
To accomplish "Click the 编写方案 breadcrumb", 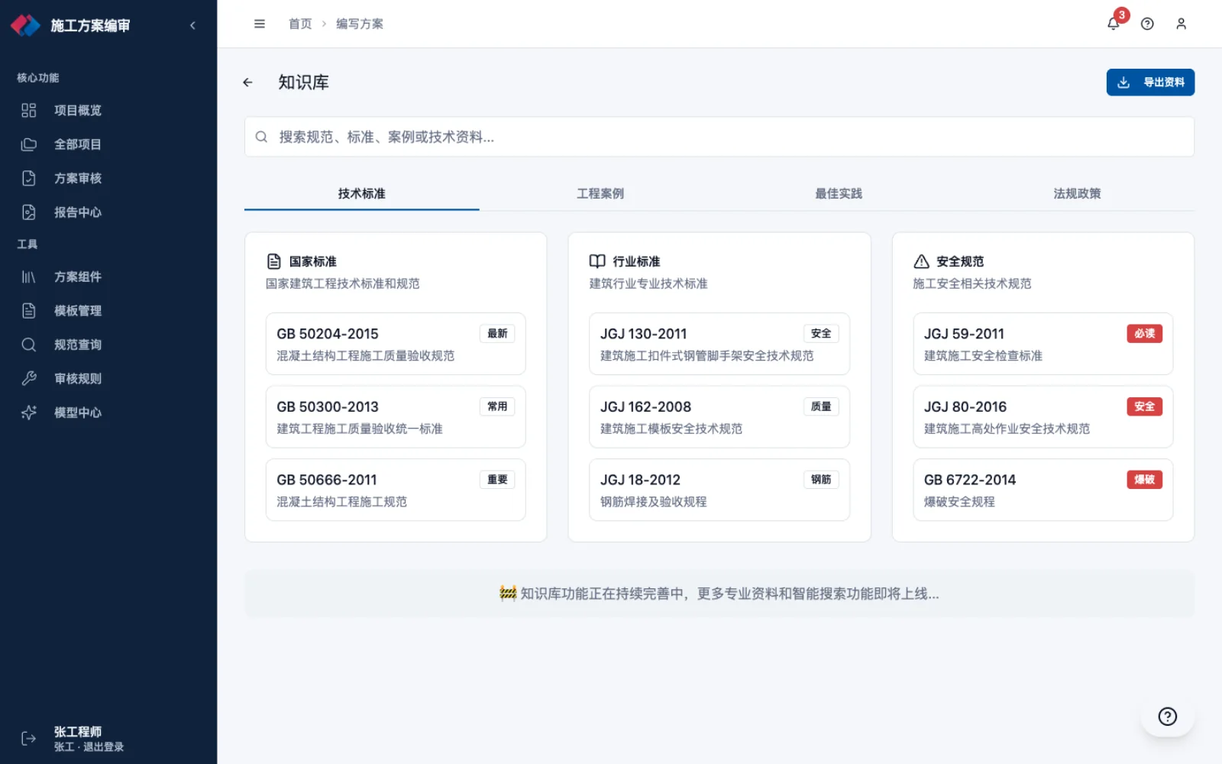I will pos(360,24).
